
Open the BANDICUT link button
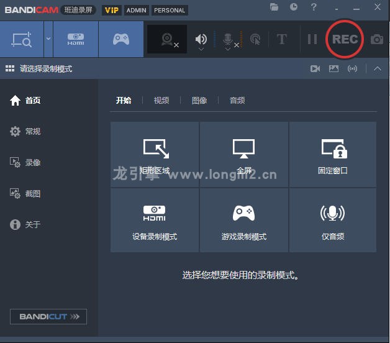[48, 317]
